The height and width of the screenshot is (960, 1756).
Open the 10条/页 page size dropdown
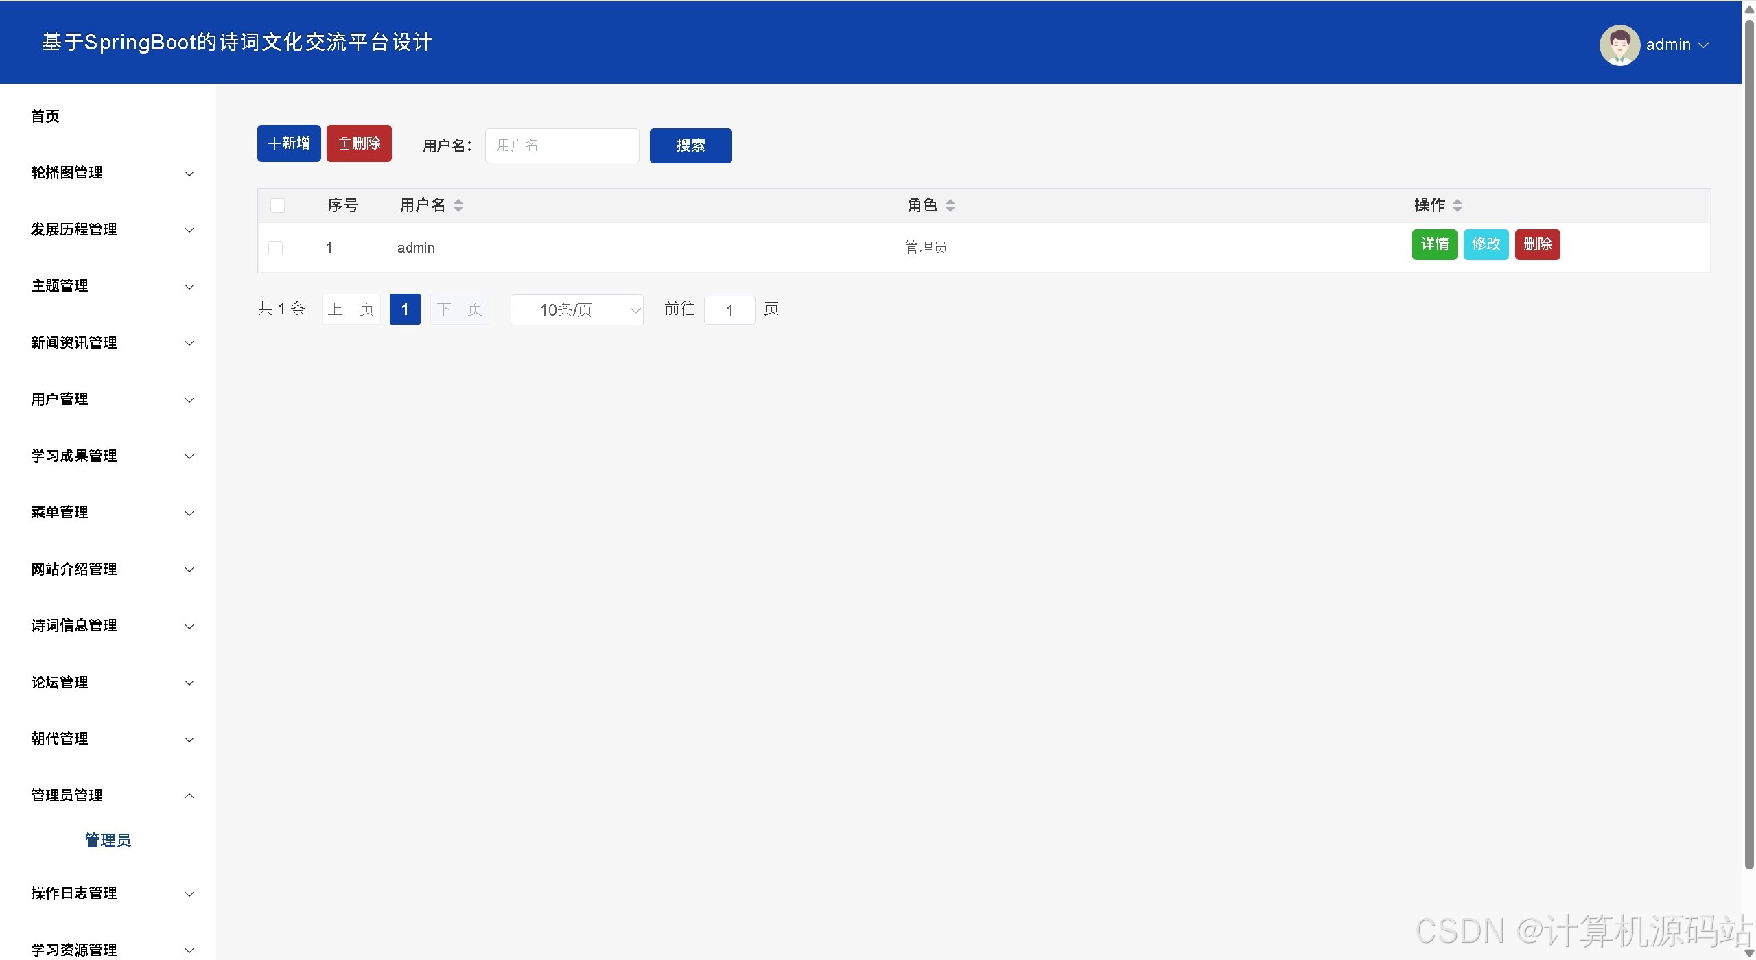point(576,309)
